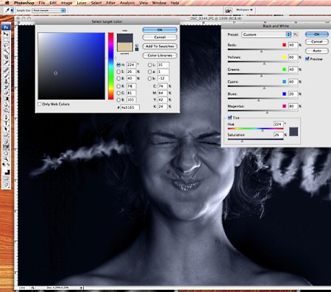
Task: Click OK in Select target color dialog
Action: [160, 30]
